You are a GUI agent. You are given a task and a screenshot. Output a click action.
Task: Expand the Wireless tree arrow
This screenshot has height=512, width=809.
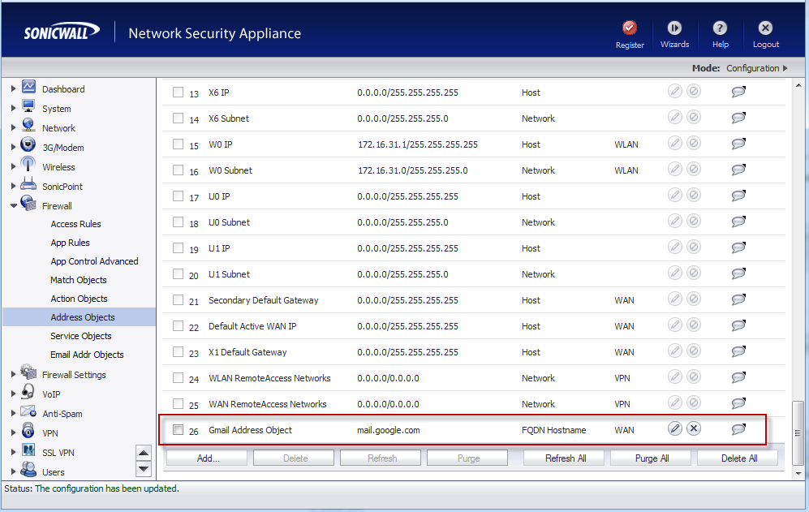(14, 166)
